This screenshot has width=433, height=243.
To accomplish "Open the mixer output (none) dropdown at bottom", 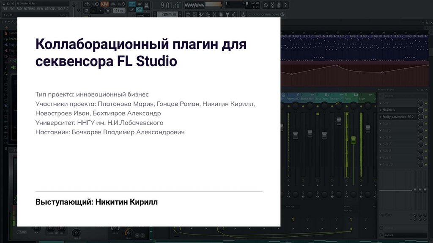I will click(x=406, y=235).
